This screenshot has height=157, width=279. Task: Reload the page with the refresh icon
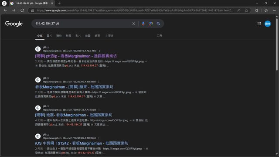22,10
